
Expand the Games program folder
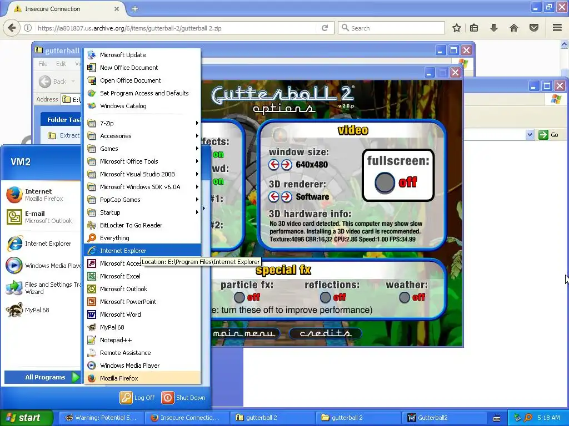click(143, 149)
